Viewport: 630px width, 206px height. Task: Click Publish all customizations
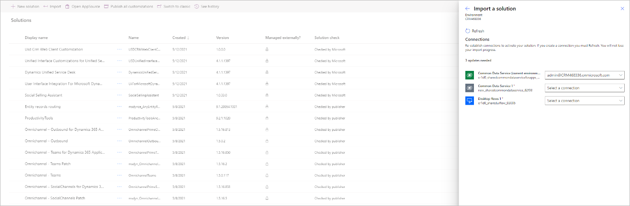click(x=128, y=7)
